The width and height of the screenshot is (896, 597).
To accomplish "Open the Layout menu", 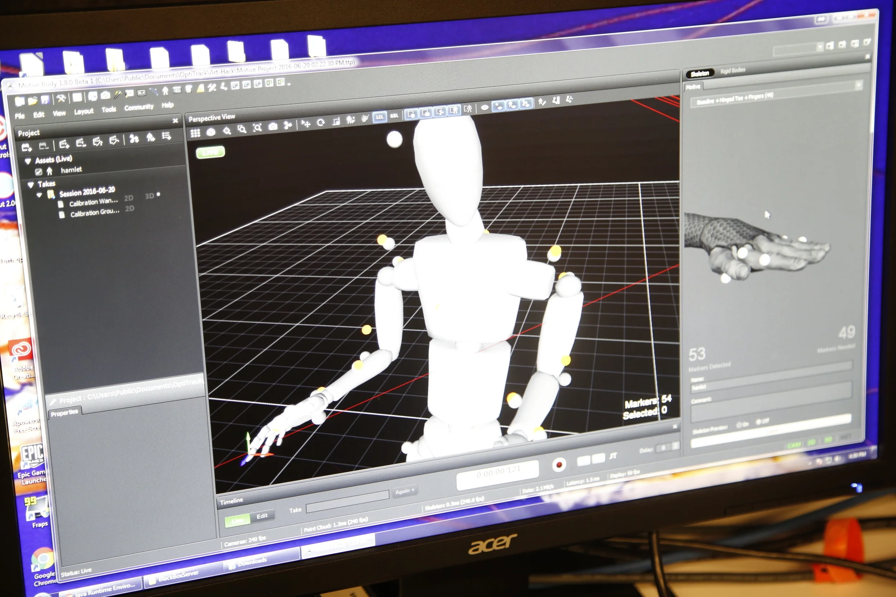I will click(x=84, y=111).
